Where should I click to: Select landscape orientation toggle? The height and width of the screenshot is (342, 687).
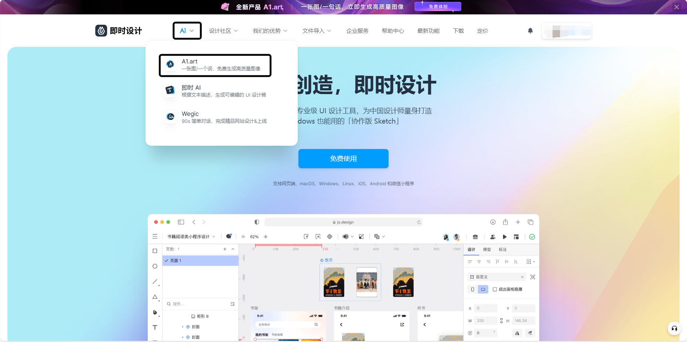[x=483, y=289]
